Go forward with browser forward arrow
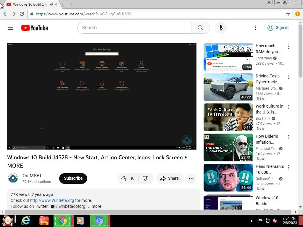The width and height of the screenshot is (303, 227). tap(14, 14)
